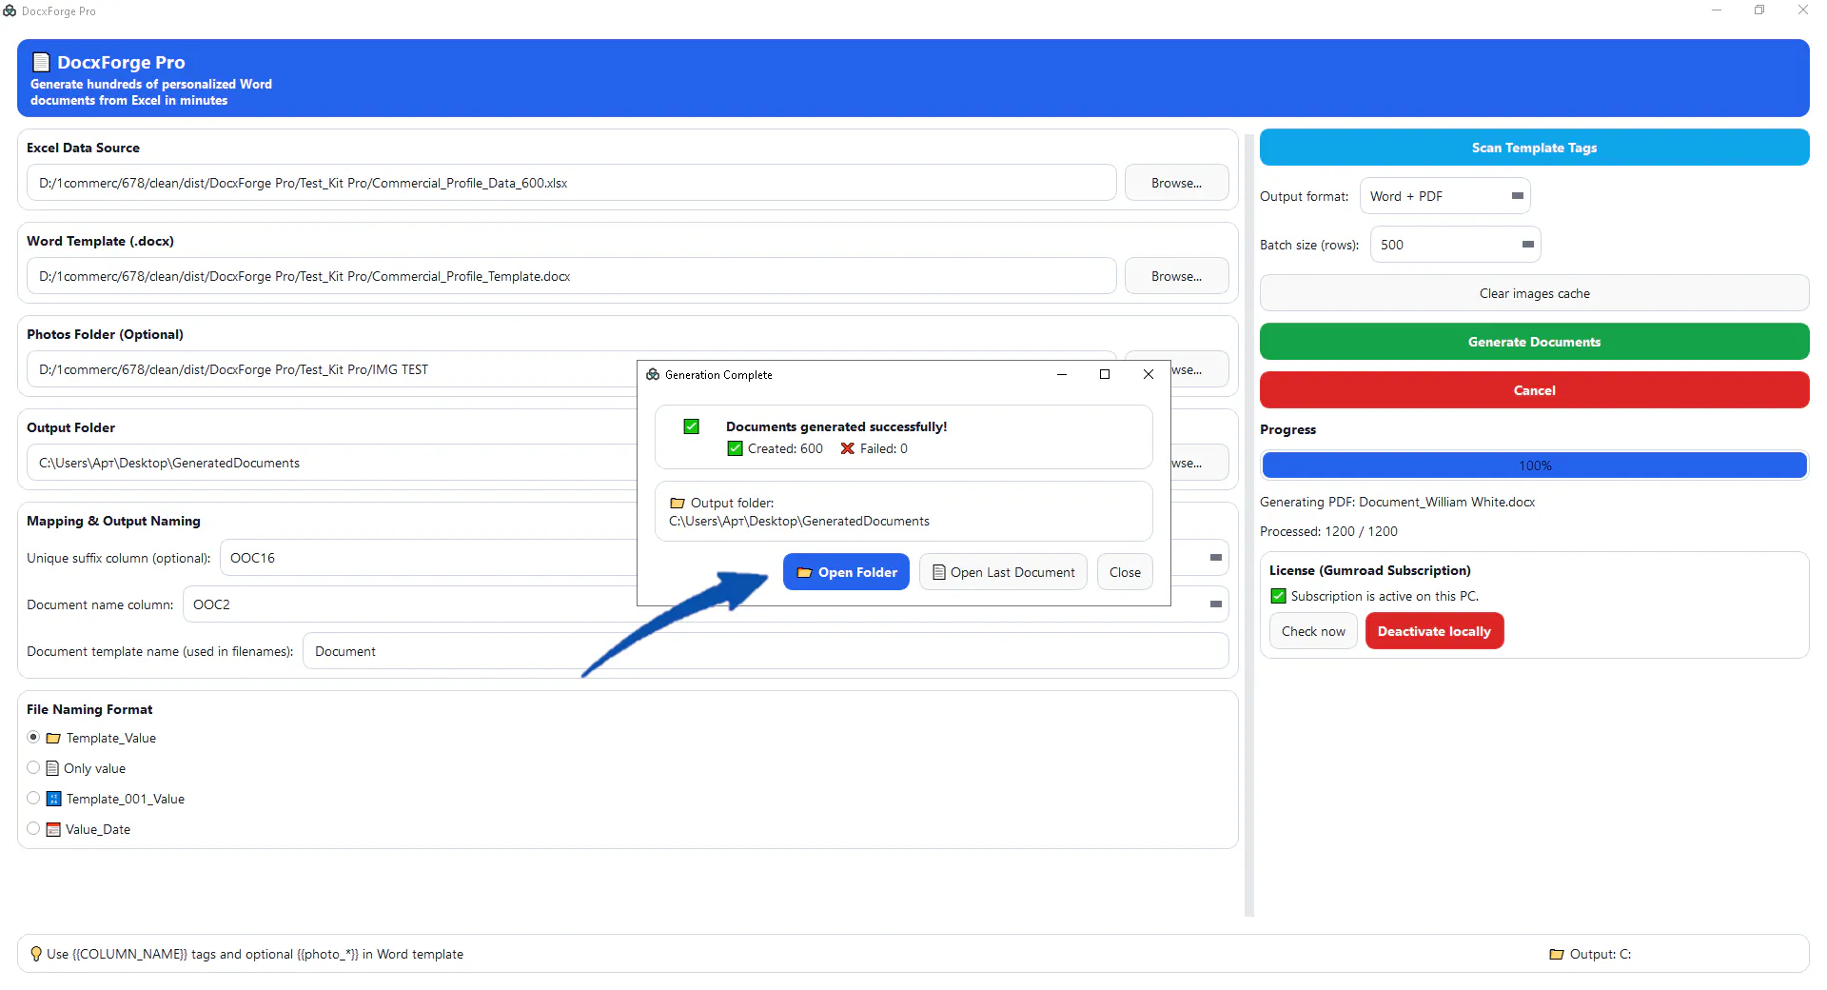The height and width of the screenshot is (990, 1827).
Task: Click Check now license button
Action: (x=1313, y=631)
